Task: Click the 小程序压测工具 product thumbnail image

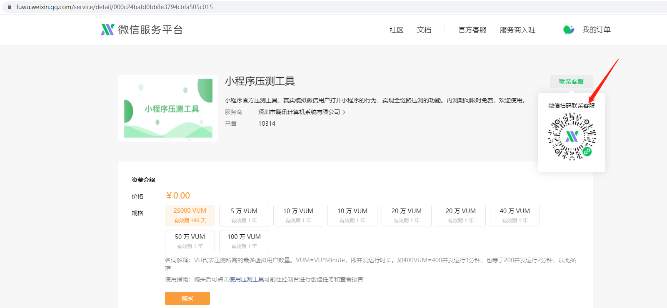Action: (168, 108)
